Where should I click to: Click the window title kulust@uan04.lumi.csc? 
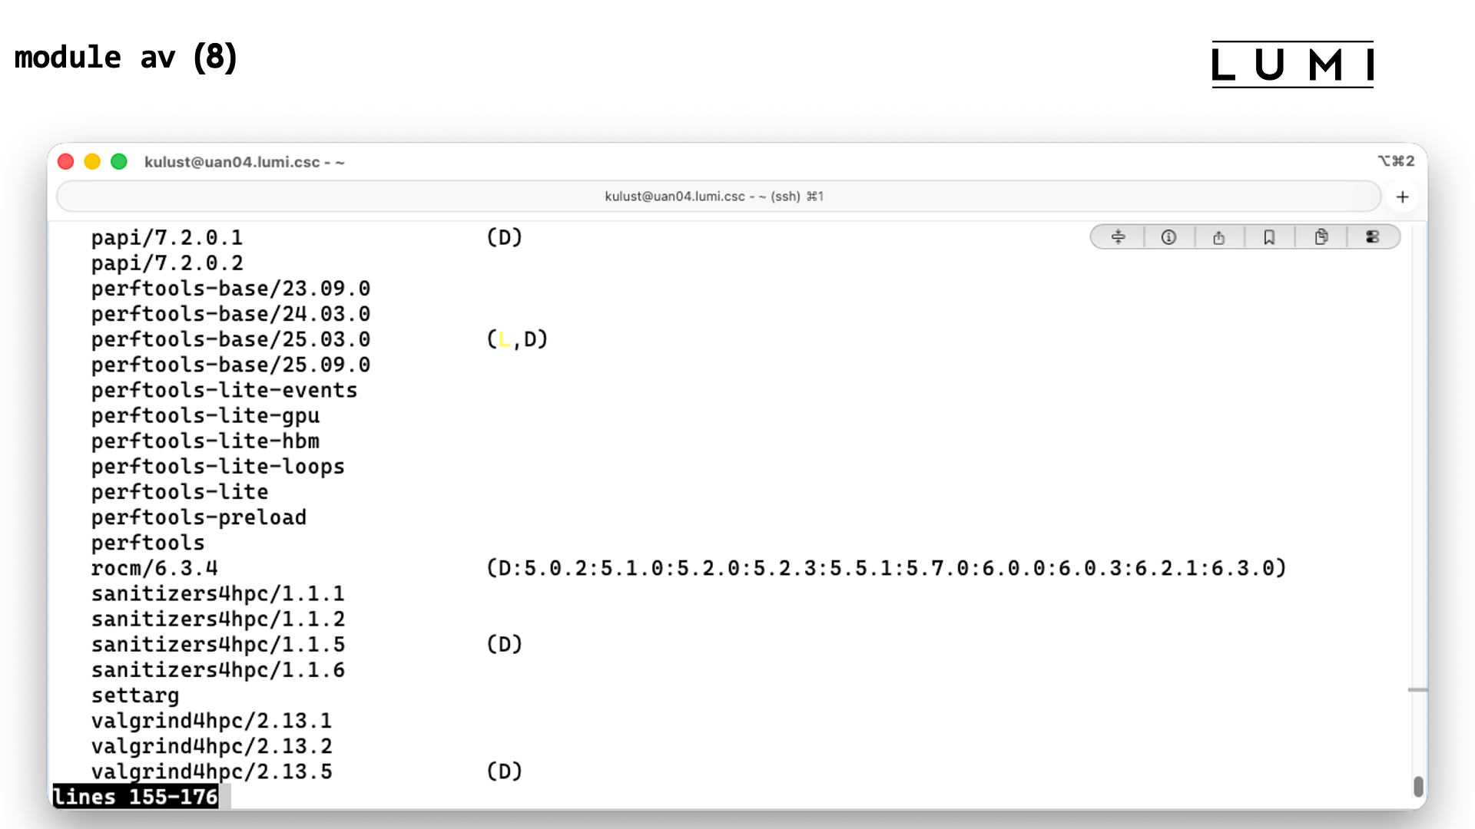click(244, 162)
